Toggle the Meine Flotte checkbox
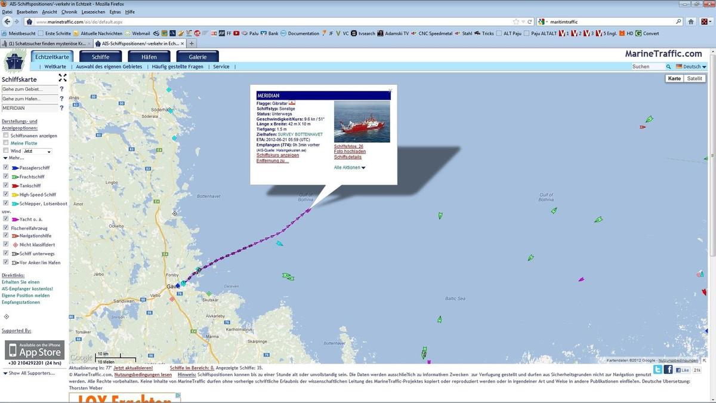This screenshot has height=403, width=716. [x=6, y=143]
